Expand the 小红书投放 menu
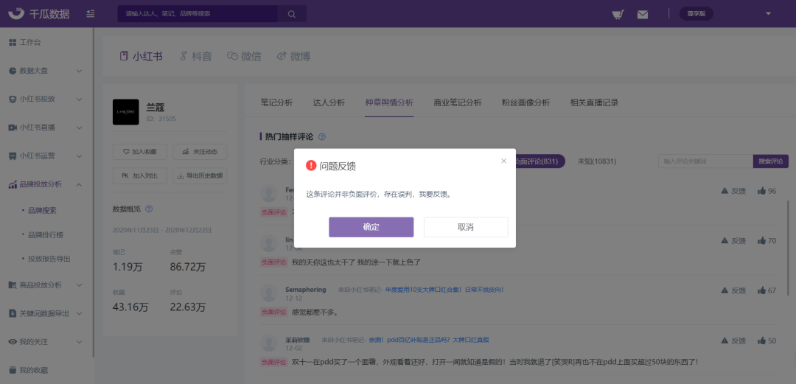Viewport: 796px width, 384px height. [46, 99]
